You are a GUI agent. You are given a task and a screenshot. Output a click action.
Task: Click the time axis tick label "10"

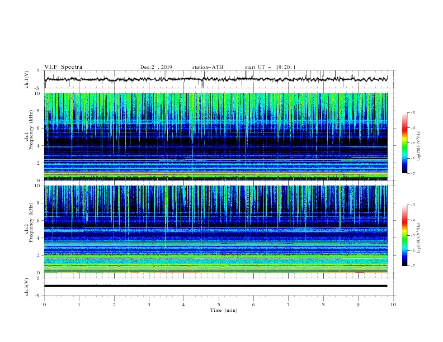coord(393,305)
